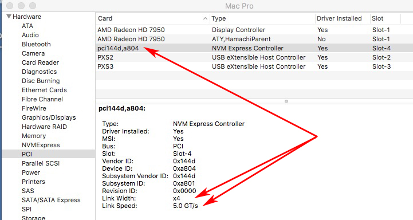The image size is (413, 220).
Task: Toggle the Card column sort arrow
Action: (x=205, y=18)
